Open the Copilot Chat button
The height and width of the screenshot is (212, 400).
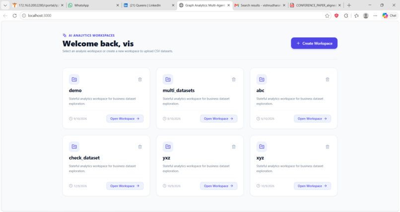coord(389,15)
